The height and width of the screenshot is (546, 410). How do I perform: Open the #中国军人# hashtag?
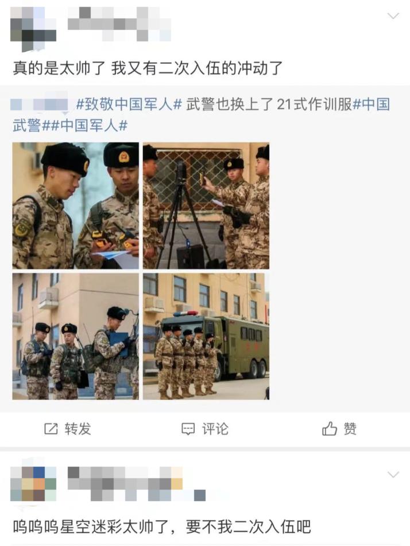tap(88, 125)
